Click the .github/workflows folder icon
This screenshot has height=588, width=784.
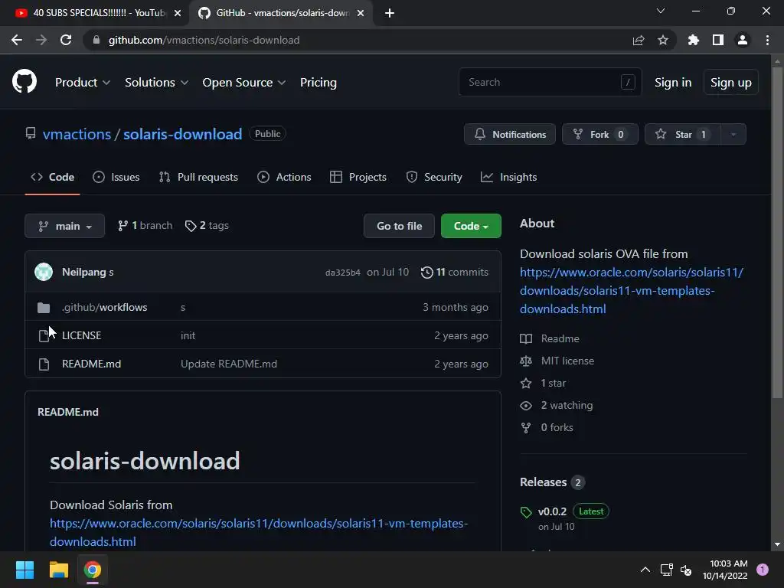point(44,308)
